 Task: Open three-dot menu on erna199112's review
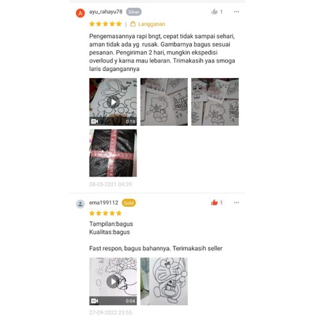(236, 202)
